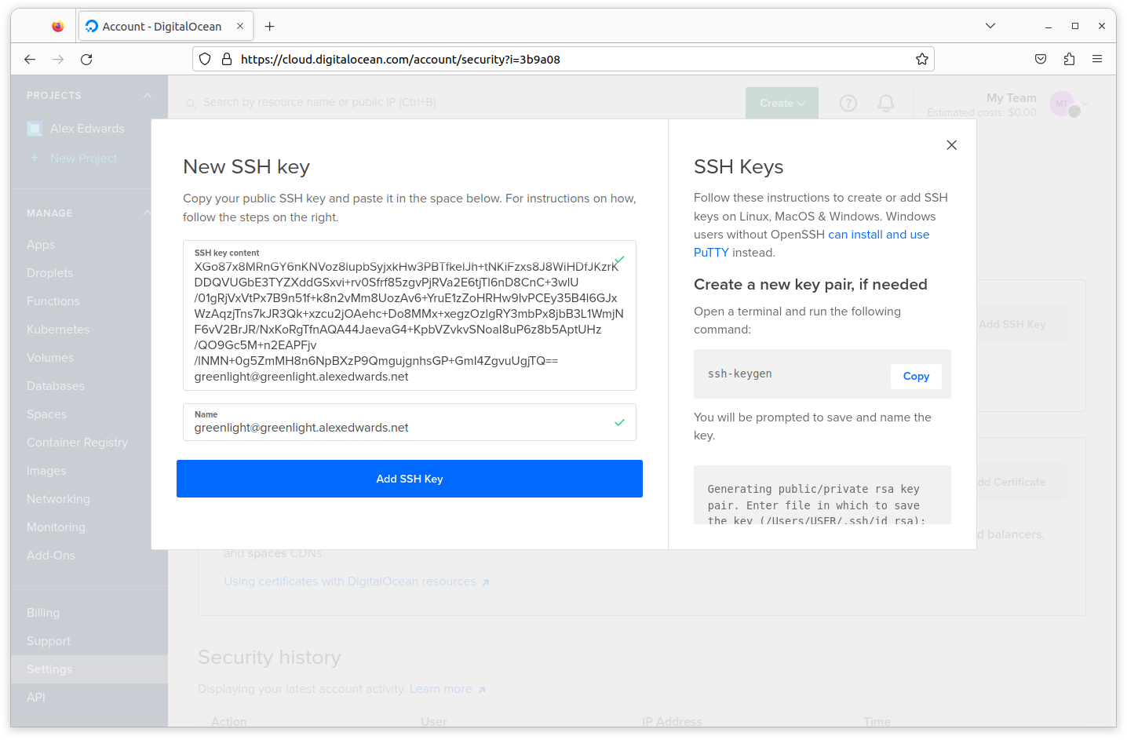1127x740 pixels.
Task: Copy the ssh-keygen command
Action: (x=915, y=377)
